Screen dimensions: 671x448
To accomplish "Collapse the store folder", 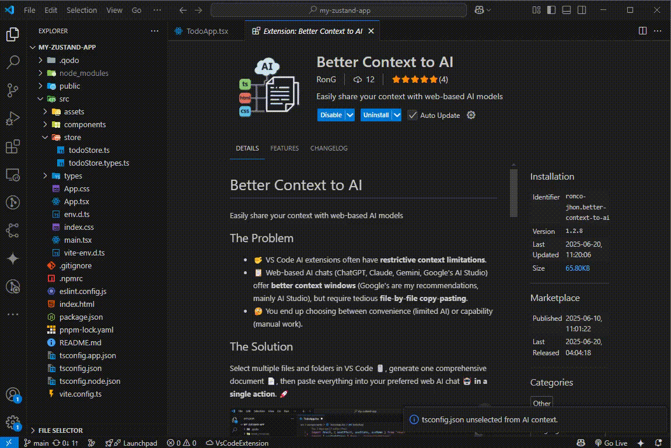I will [46, 137].
